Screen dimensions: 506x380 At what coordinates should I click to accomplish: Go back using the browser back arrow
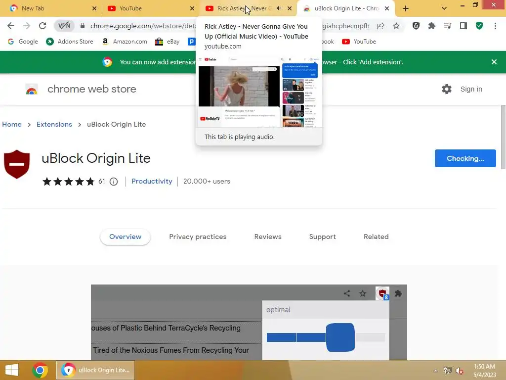(x=11, y=26)
